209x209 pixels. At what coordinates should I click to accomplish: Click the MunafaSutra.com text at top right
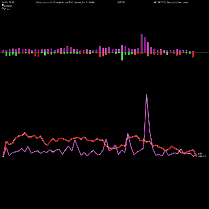tap(177, 3)
